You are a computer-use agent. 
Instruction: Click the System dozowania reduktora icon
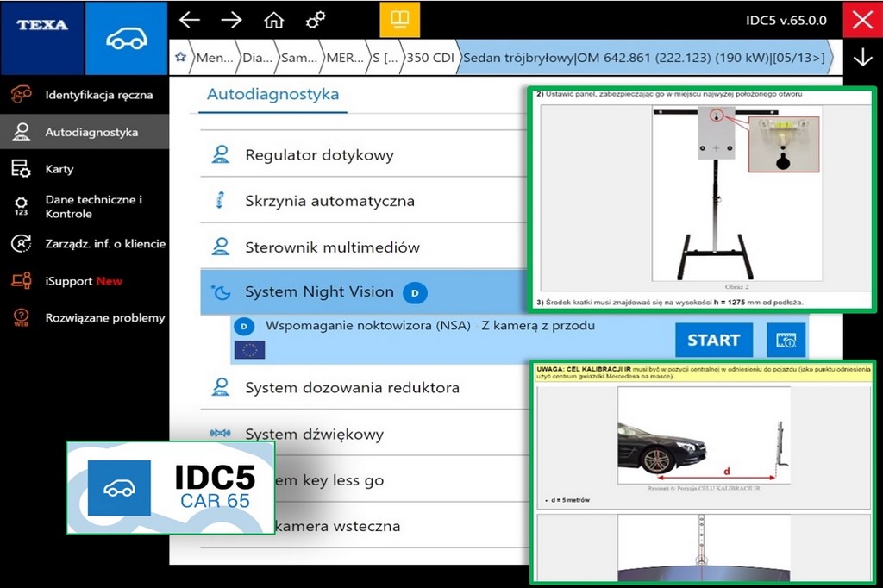point(220,387)
